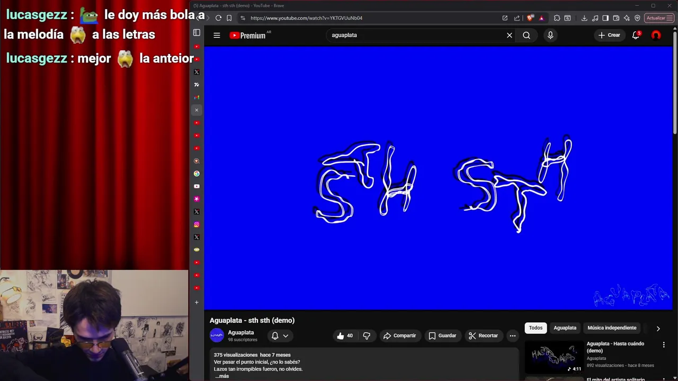The image size is (678, 381).
Task: Dislike the video with thumbs down
Action: pyautogui.click(x=367, y=335)
